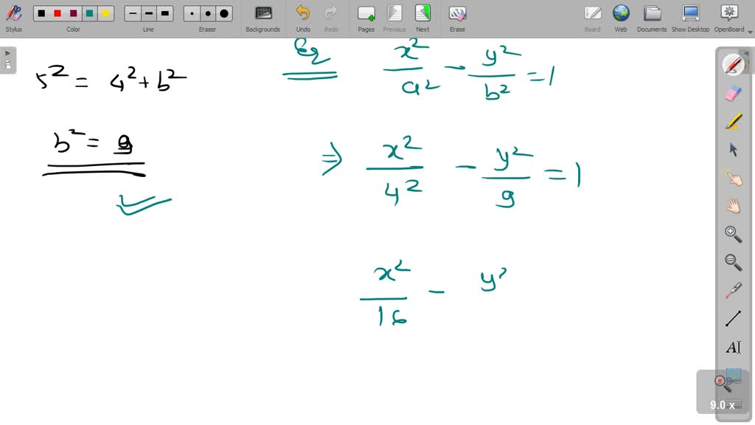Switch to the medium line thickness
Screen dimensions: 755x425
click(148, 13)
